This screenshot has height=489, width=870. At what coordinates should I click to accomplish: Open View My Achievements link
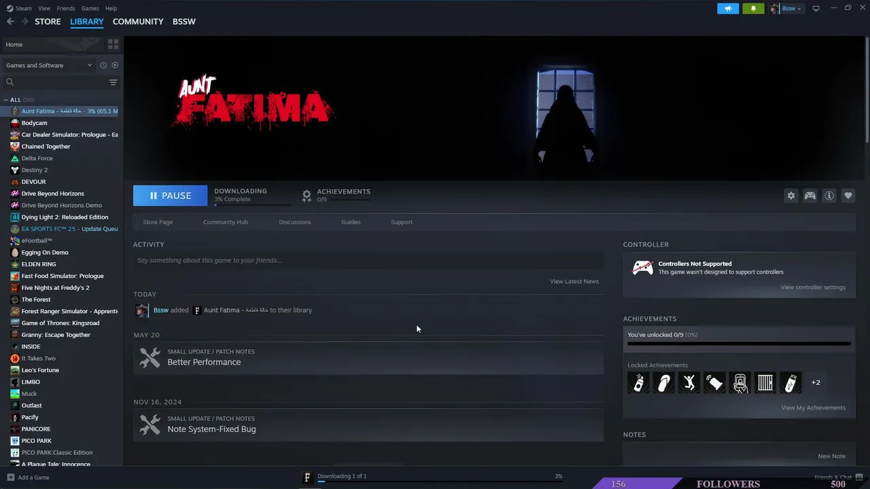[813, 407]
